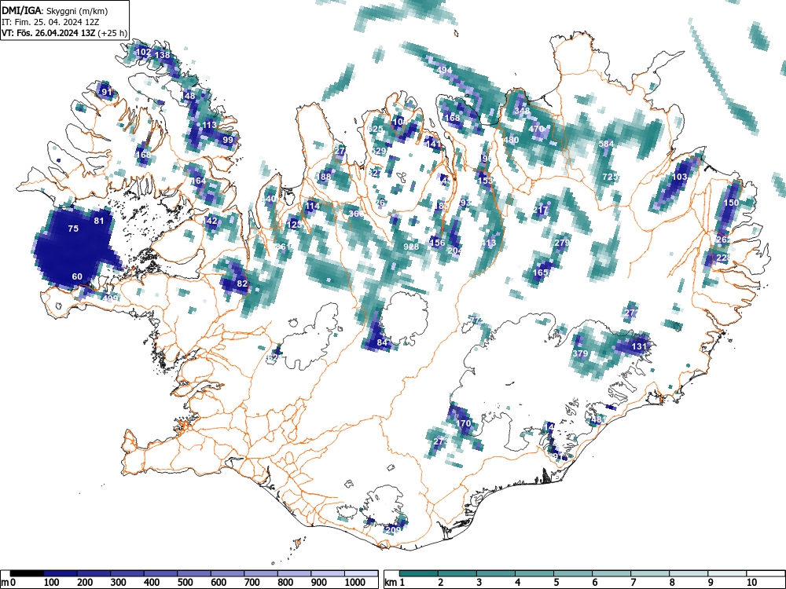Click visibility value '360' on the map
786x589 pixels.
[x=356, y=214]
